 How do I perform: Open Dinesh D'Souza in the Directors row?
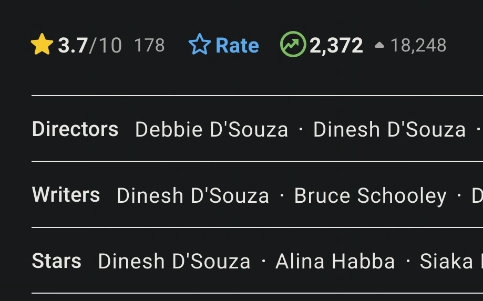point(389,130)
